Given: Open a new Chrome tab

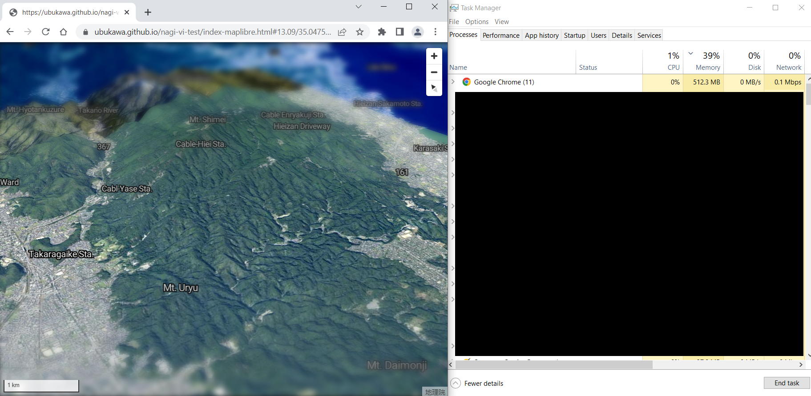Looking at the screenshot, I should point(148,12).
